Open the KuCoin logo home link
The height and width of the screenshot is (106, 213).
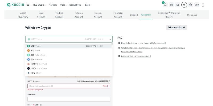pos(15,5)
